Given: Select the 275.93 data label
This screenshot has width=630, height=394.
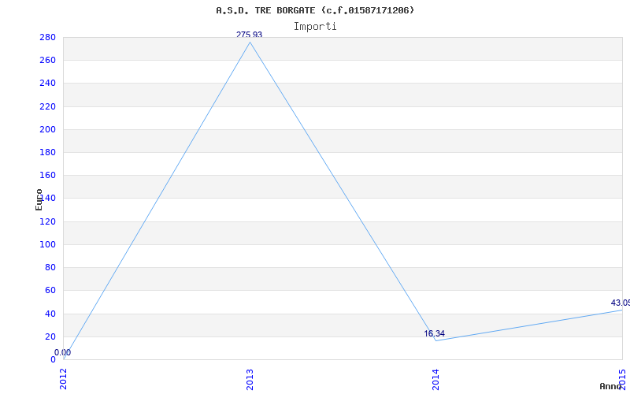Looking at the screenshot, I should 249,35.
